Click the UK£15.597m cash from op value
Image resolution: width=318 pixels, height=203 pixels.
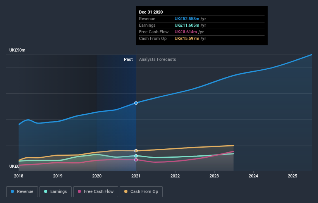pyautogui.click(x=187, y=38)
